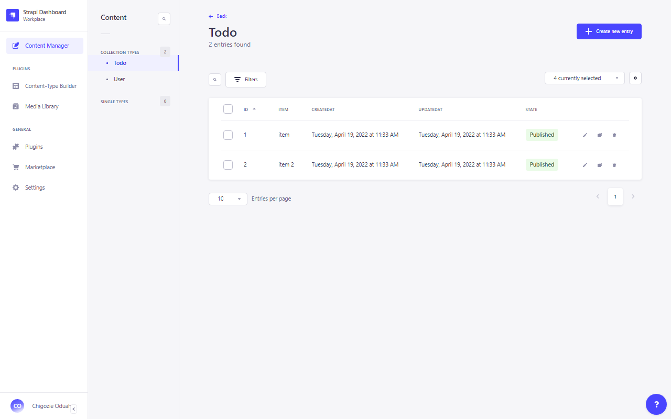
Task: Delete entry 'item' with the trash icon
Action: tap(614, 135)
